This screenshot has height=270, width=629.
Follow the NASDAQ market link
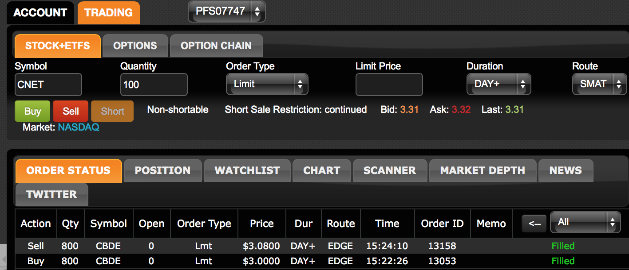tap(79, 127)
